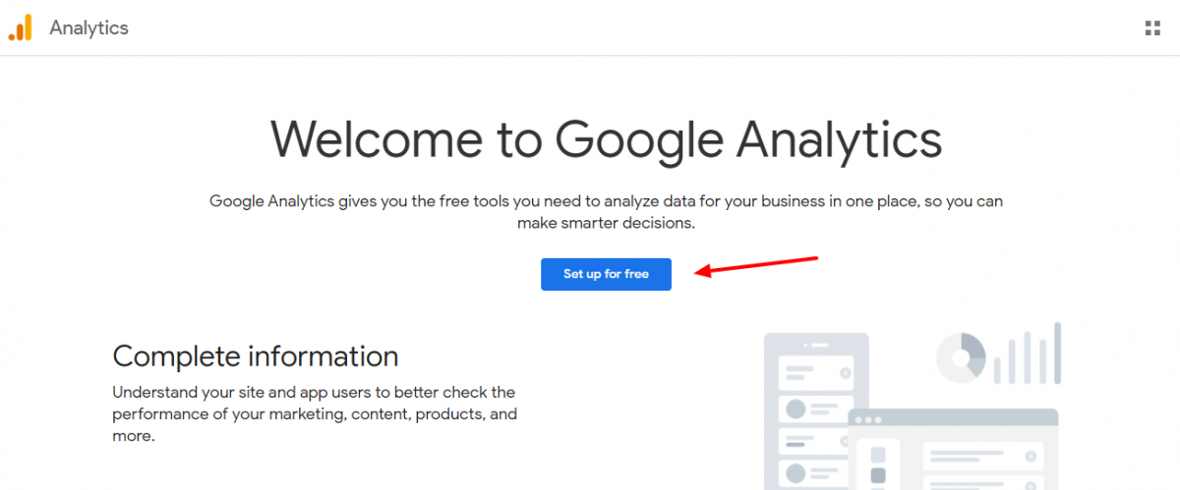Viewport: 1180px width, 490px height.
Task: Click the "Understand your site and app users" paragraph
Action: (315, 413)
